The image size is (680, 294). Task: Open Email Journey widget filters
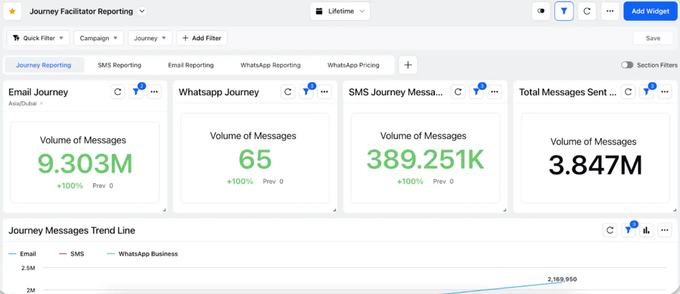(x=136, y=92)
